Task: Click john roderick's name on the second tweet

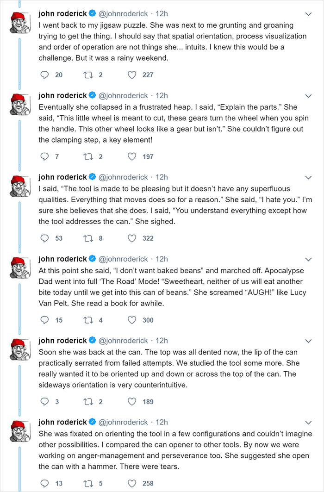Action: click(x=61, y=95)
